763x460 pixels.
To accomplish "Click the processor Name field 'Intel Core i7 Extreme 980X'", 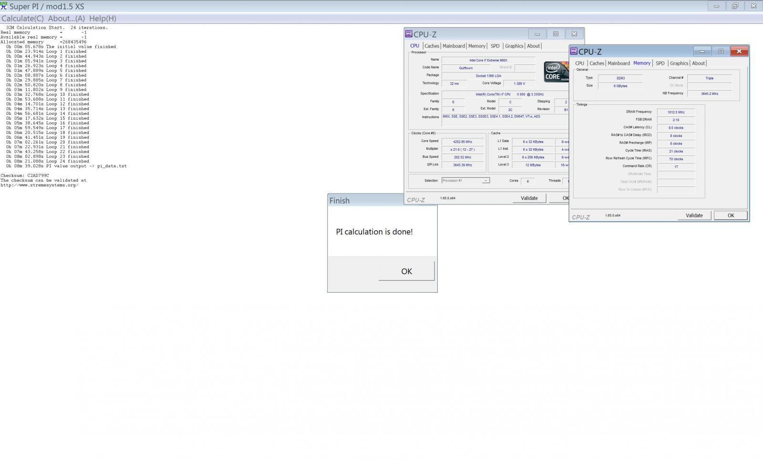I will 488,60.
